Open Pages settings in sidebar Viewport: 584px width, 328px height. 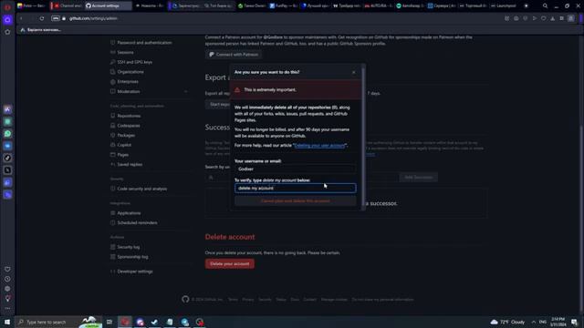click(122, 154)
